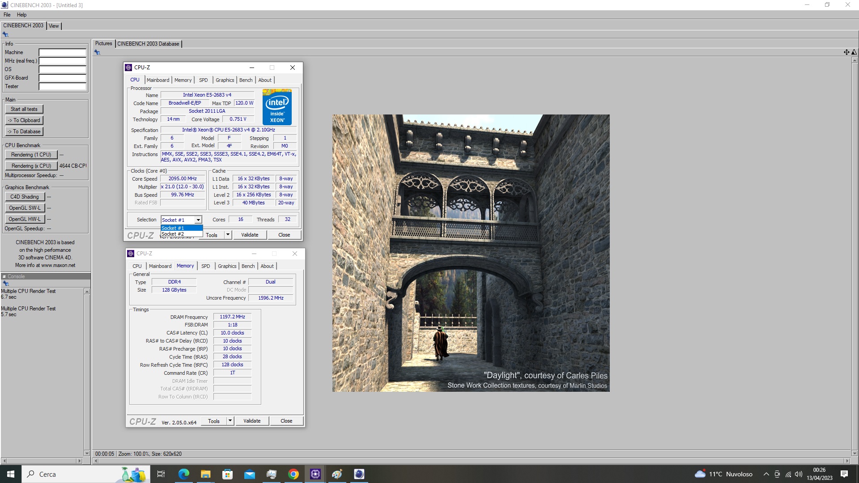Viewport: 859px width, 483px height.
Task: Click Validate in the Memory CPU-Z window
Action: [x=252, y=421]
